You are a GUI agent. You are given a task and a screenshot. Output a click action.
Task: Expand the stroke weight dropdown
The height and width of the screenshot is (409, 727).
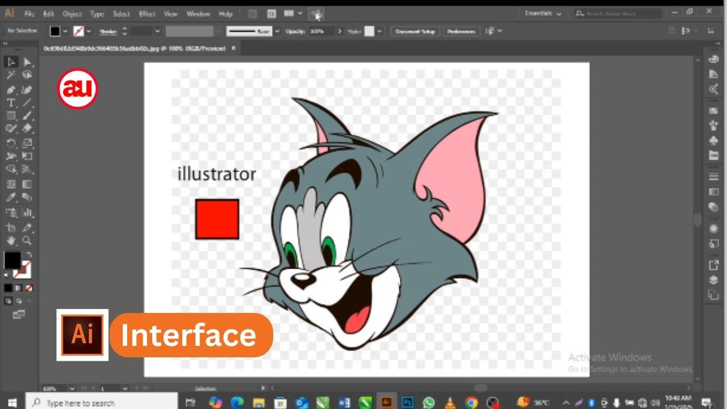coord(157,32)
